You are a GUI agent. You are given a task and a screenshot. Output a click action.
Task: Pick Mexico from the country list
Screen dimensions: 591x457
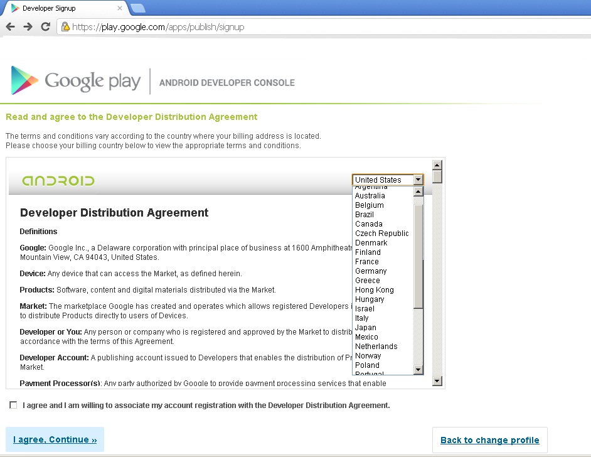pyautogui.click(x=383, y=337)
